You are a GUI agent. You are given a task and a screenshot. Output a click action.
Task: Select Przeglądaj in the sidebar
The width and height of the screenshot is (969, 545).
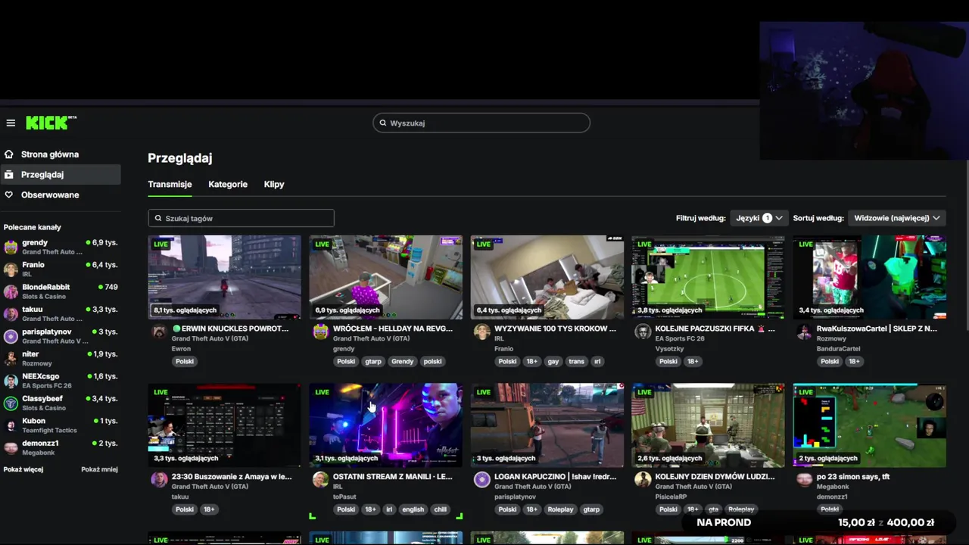point(60,175)
